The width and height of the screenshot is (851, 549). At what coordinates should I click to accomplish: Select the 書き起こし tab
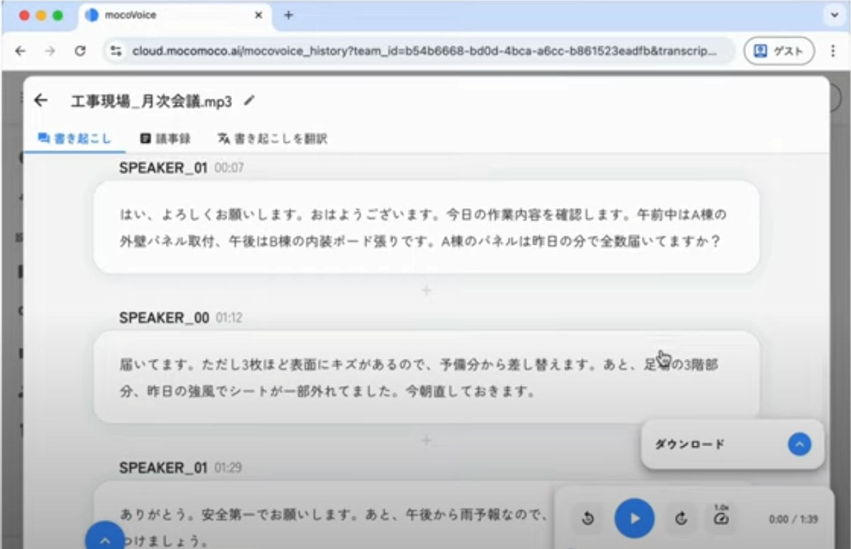[x=74, y=139]
